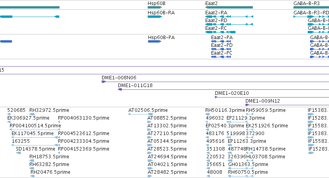Select the EP21129.3prime EST label
329x178 pixels.
246,118
